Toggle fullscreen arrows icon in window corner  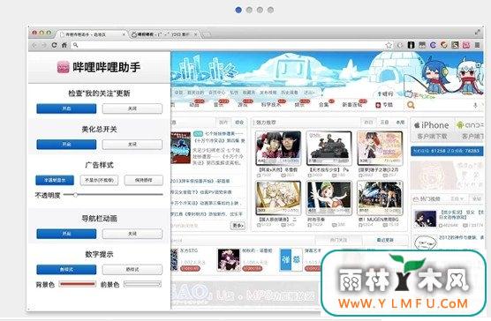click(477, 32)
